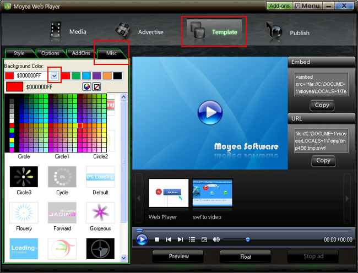
Task: Pick the orange preset color swatch
Action: [x=107, y=76]
